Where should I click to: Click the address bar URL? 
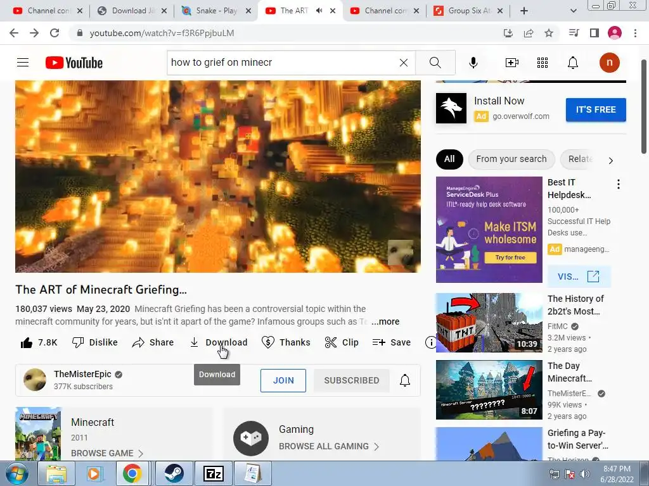pyautogui.click(x=162, y=33)
